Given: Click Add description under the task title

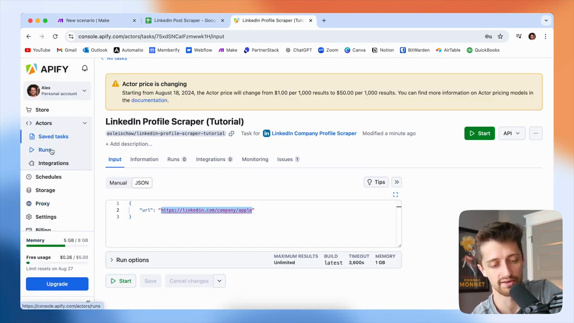Looking at the screenshot, I should [129, 144].
